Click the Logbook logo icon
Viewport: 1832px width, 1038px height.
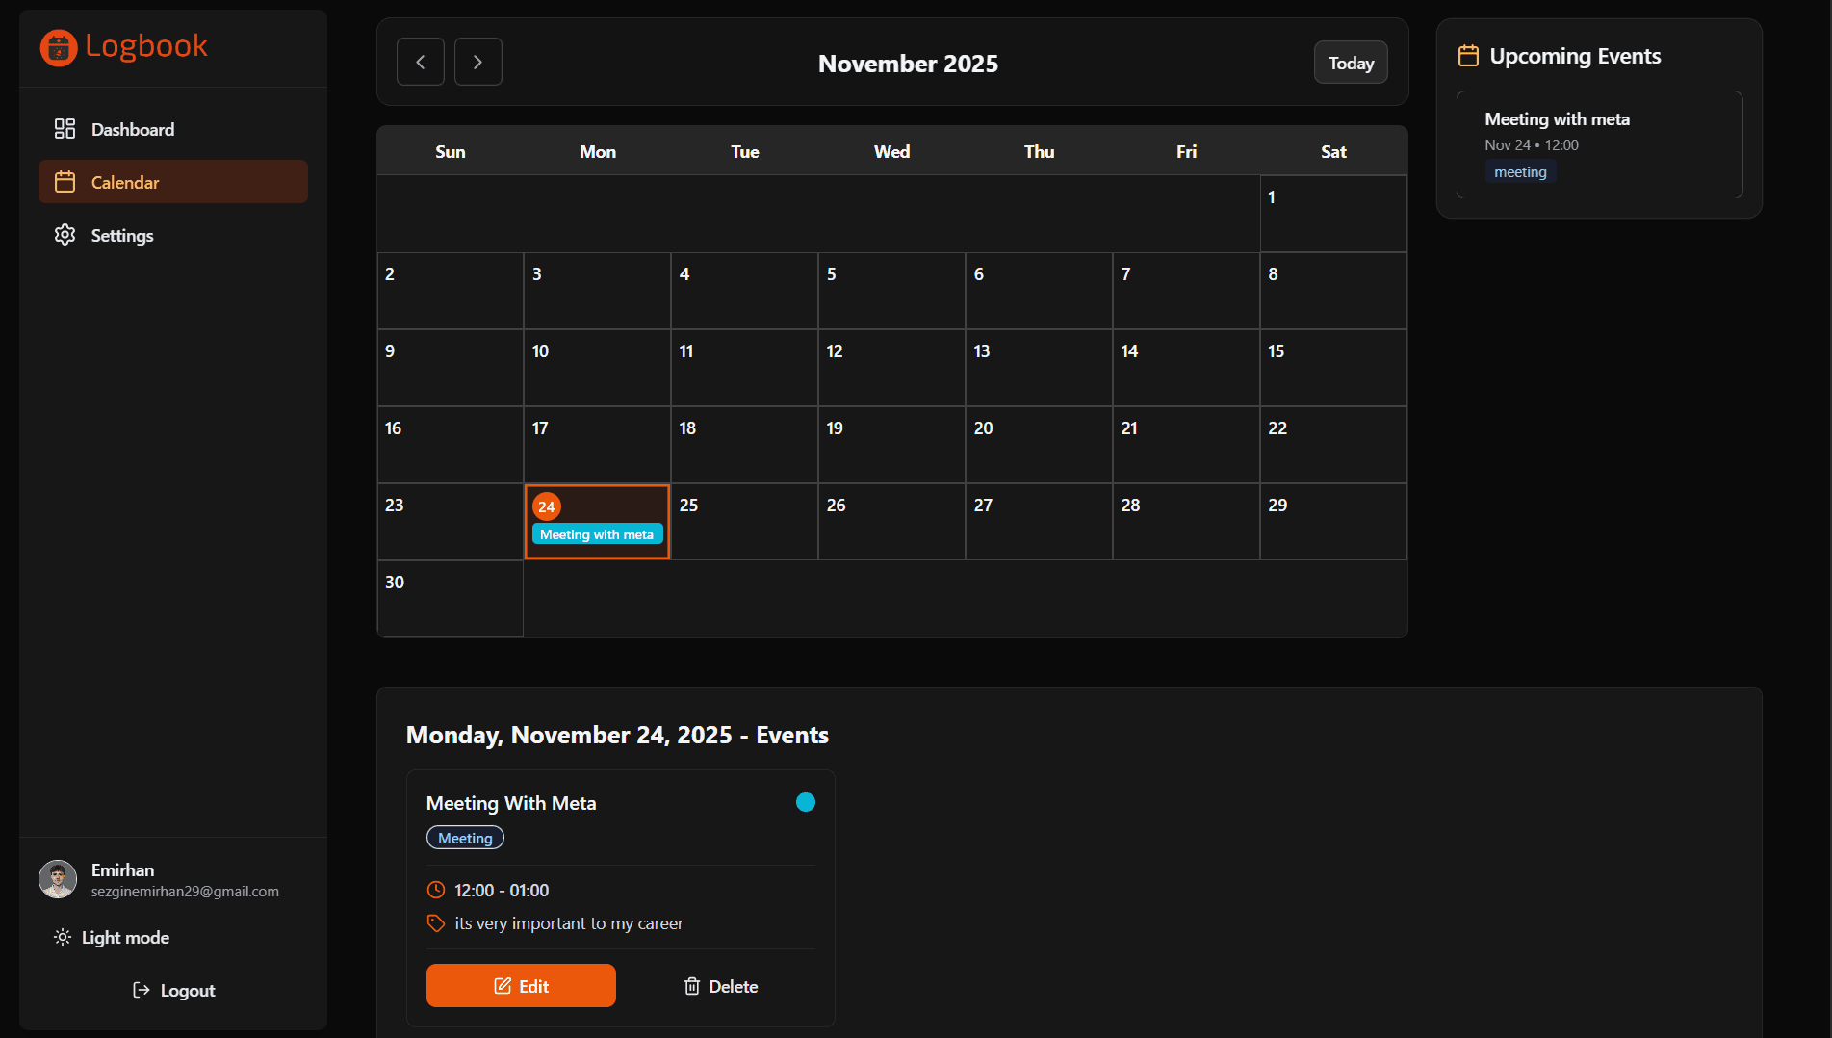[59, 47]
